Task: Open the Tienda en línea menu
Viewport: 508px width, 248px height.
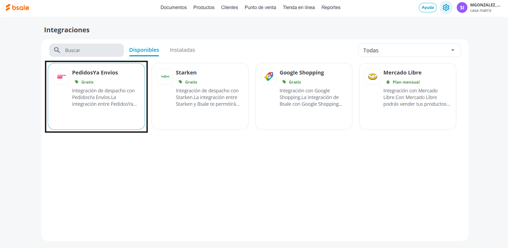Action: pyautogui.click(x=299, y=7)
